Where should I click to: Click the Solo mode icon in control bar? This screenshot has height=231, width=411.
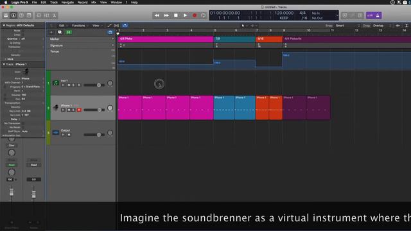click(x=360, y=15)
